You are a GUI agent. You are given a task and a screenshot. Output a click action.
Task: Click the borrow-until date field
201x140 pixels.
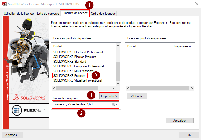click(86, 104)
